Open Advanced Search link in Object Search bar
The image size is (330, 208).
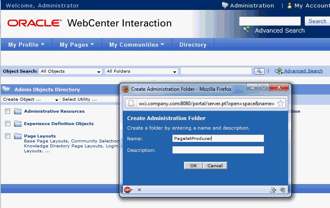(303, 71)
